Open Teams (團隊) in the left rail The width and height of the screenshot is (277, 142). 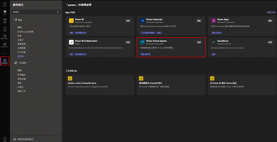5,20
